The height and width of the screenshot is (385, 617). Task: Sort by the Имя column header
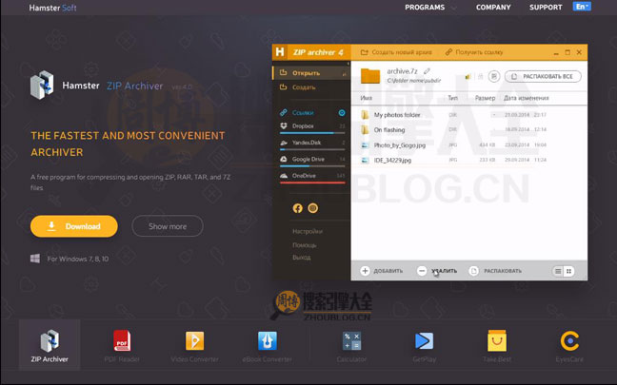(x=366, y=98)
